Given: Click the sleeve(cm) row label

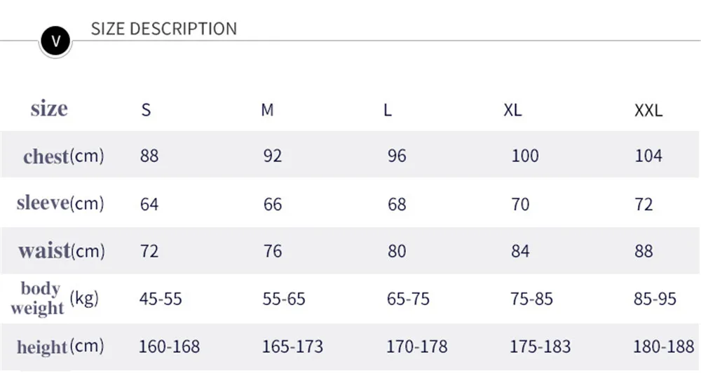Looking at the screenshot, I should click(60, 203).
